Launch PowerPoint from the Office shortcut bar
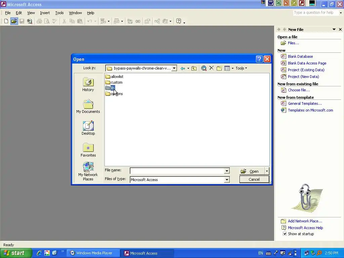The image size is (344, 258). 286,3
